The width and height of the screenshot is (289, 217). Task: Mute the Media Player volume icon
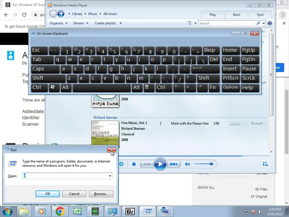tap(187, 164)
